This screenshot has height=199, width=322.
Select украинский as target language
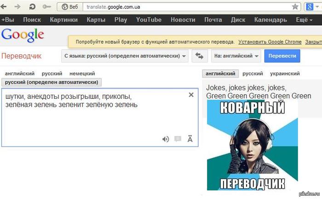pyautogui.click(x=285, y=74)
